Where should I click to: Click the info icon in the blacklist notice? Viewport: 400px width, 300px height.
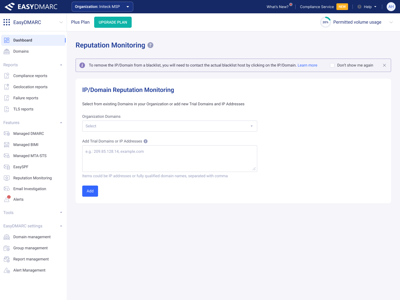coord(82,65)
